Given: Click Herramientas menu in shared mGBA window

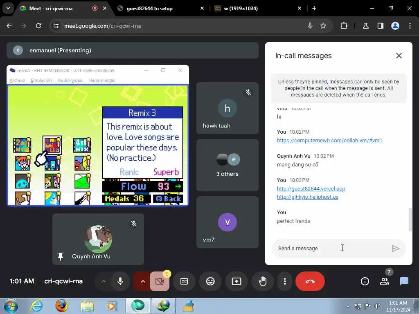Looking at the screenshot, I should pos(101,81).
